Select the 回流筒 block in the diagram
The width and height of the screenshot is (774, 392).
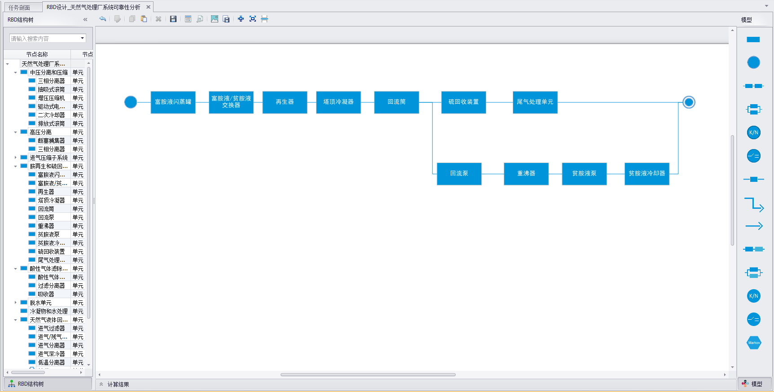click(396, 102)
